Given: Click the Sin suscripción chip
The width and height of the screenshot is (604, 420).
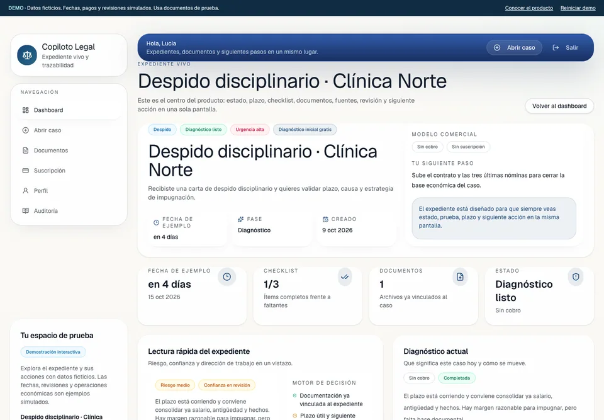Looking at the screenshot, I should [468, 147].
